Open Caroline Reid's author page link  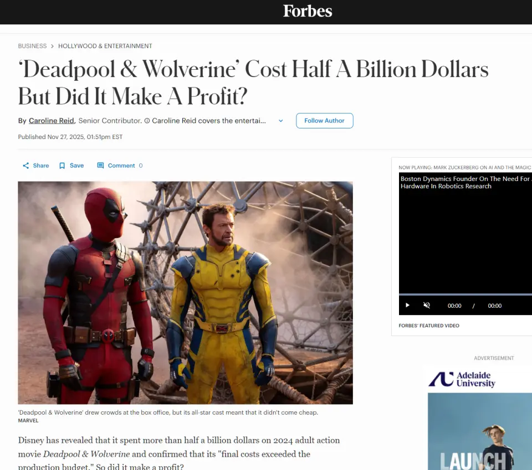(x=52, y=121)
